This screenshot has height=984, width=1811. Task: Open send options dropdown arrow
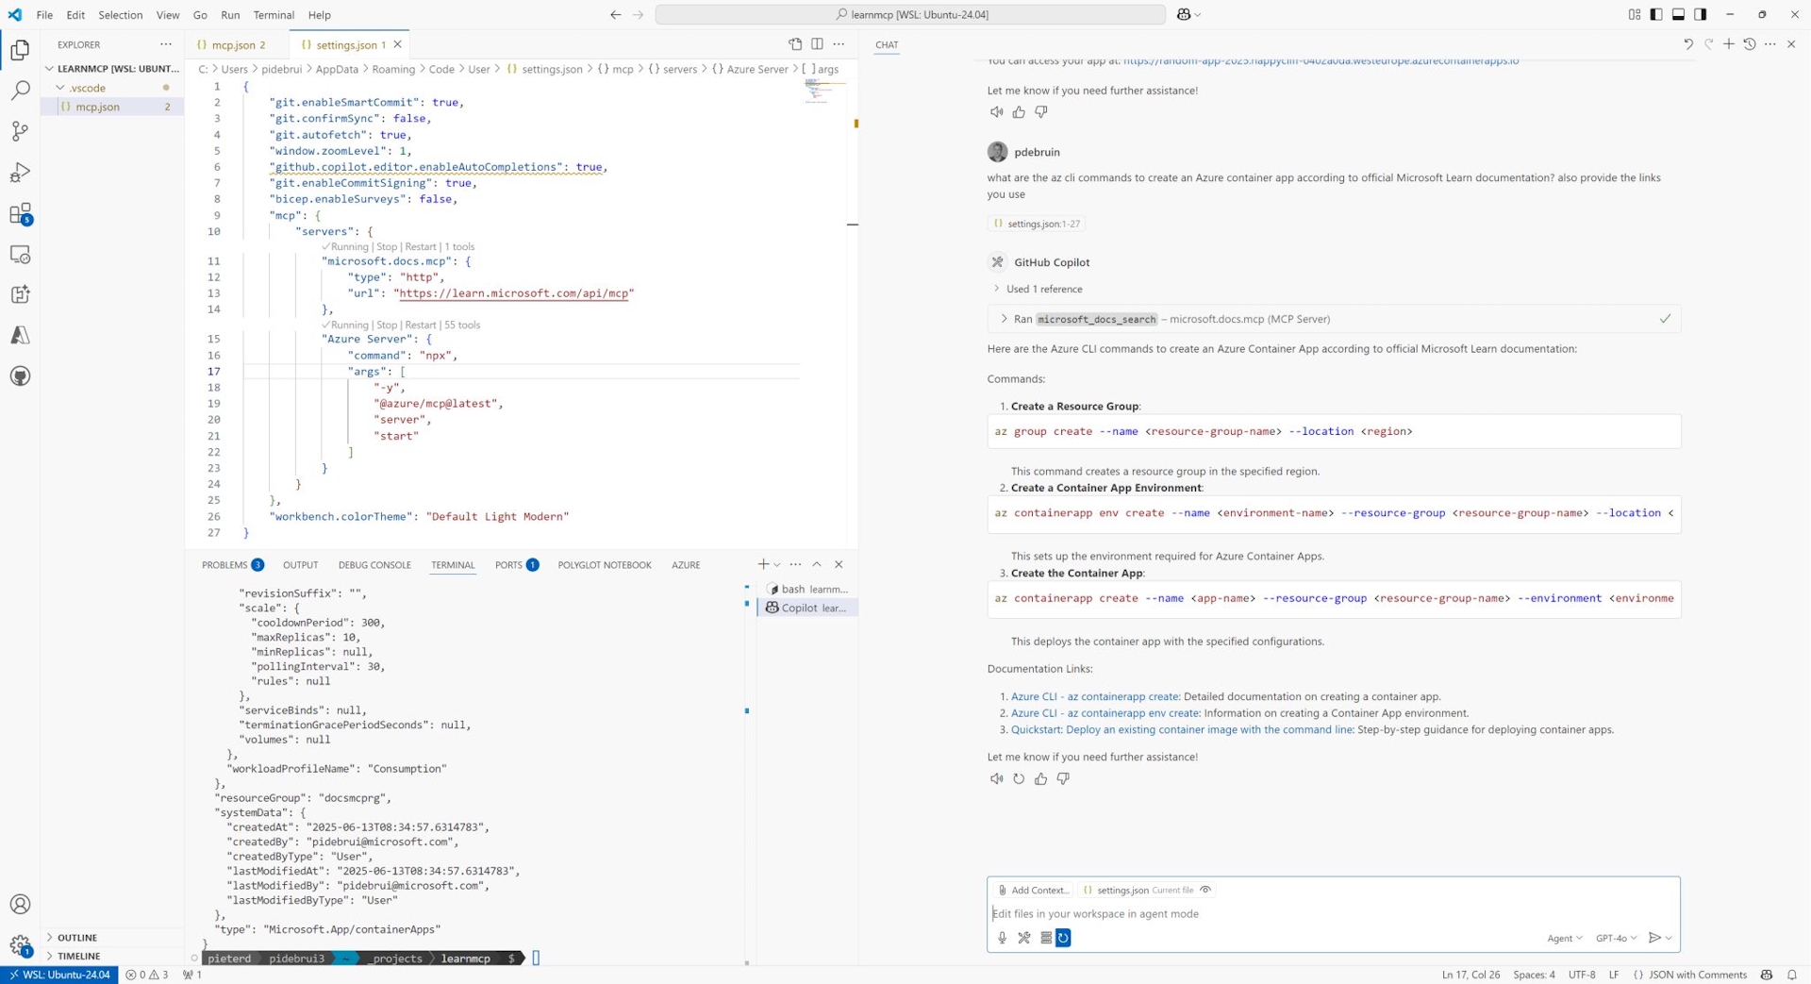(x=1670, y=938)
